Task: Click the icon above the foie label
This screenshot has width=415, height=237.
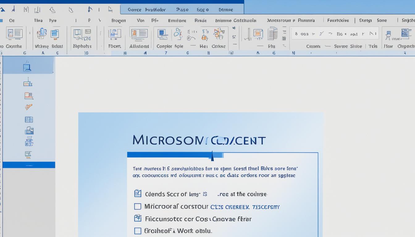Action: pos(178,34)
